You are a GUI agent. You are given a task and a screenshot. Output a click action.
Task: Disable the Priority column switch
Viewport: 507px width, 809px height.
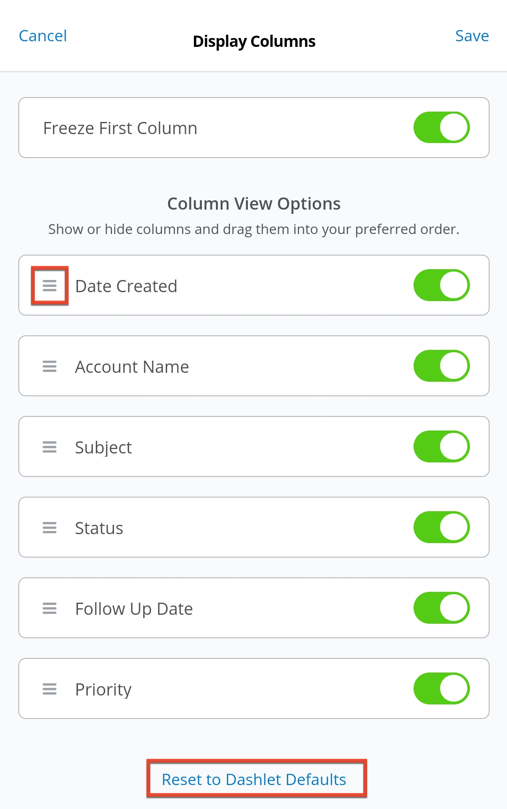click(441, 688)
